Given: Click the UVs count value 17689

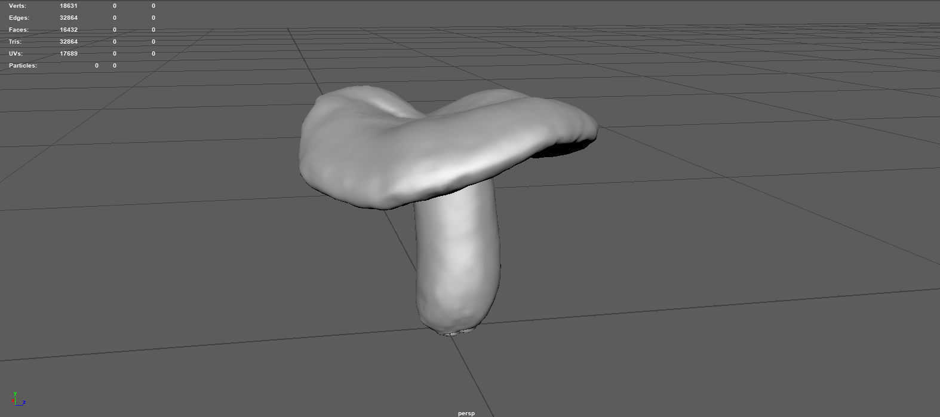Looking at the screenshot, I should coord(69,54).
